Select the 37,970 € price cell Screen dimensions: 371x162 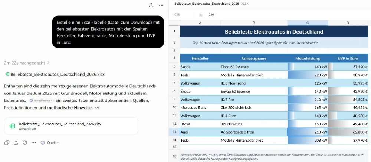click(348, 140)
